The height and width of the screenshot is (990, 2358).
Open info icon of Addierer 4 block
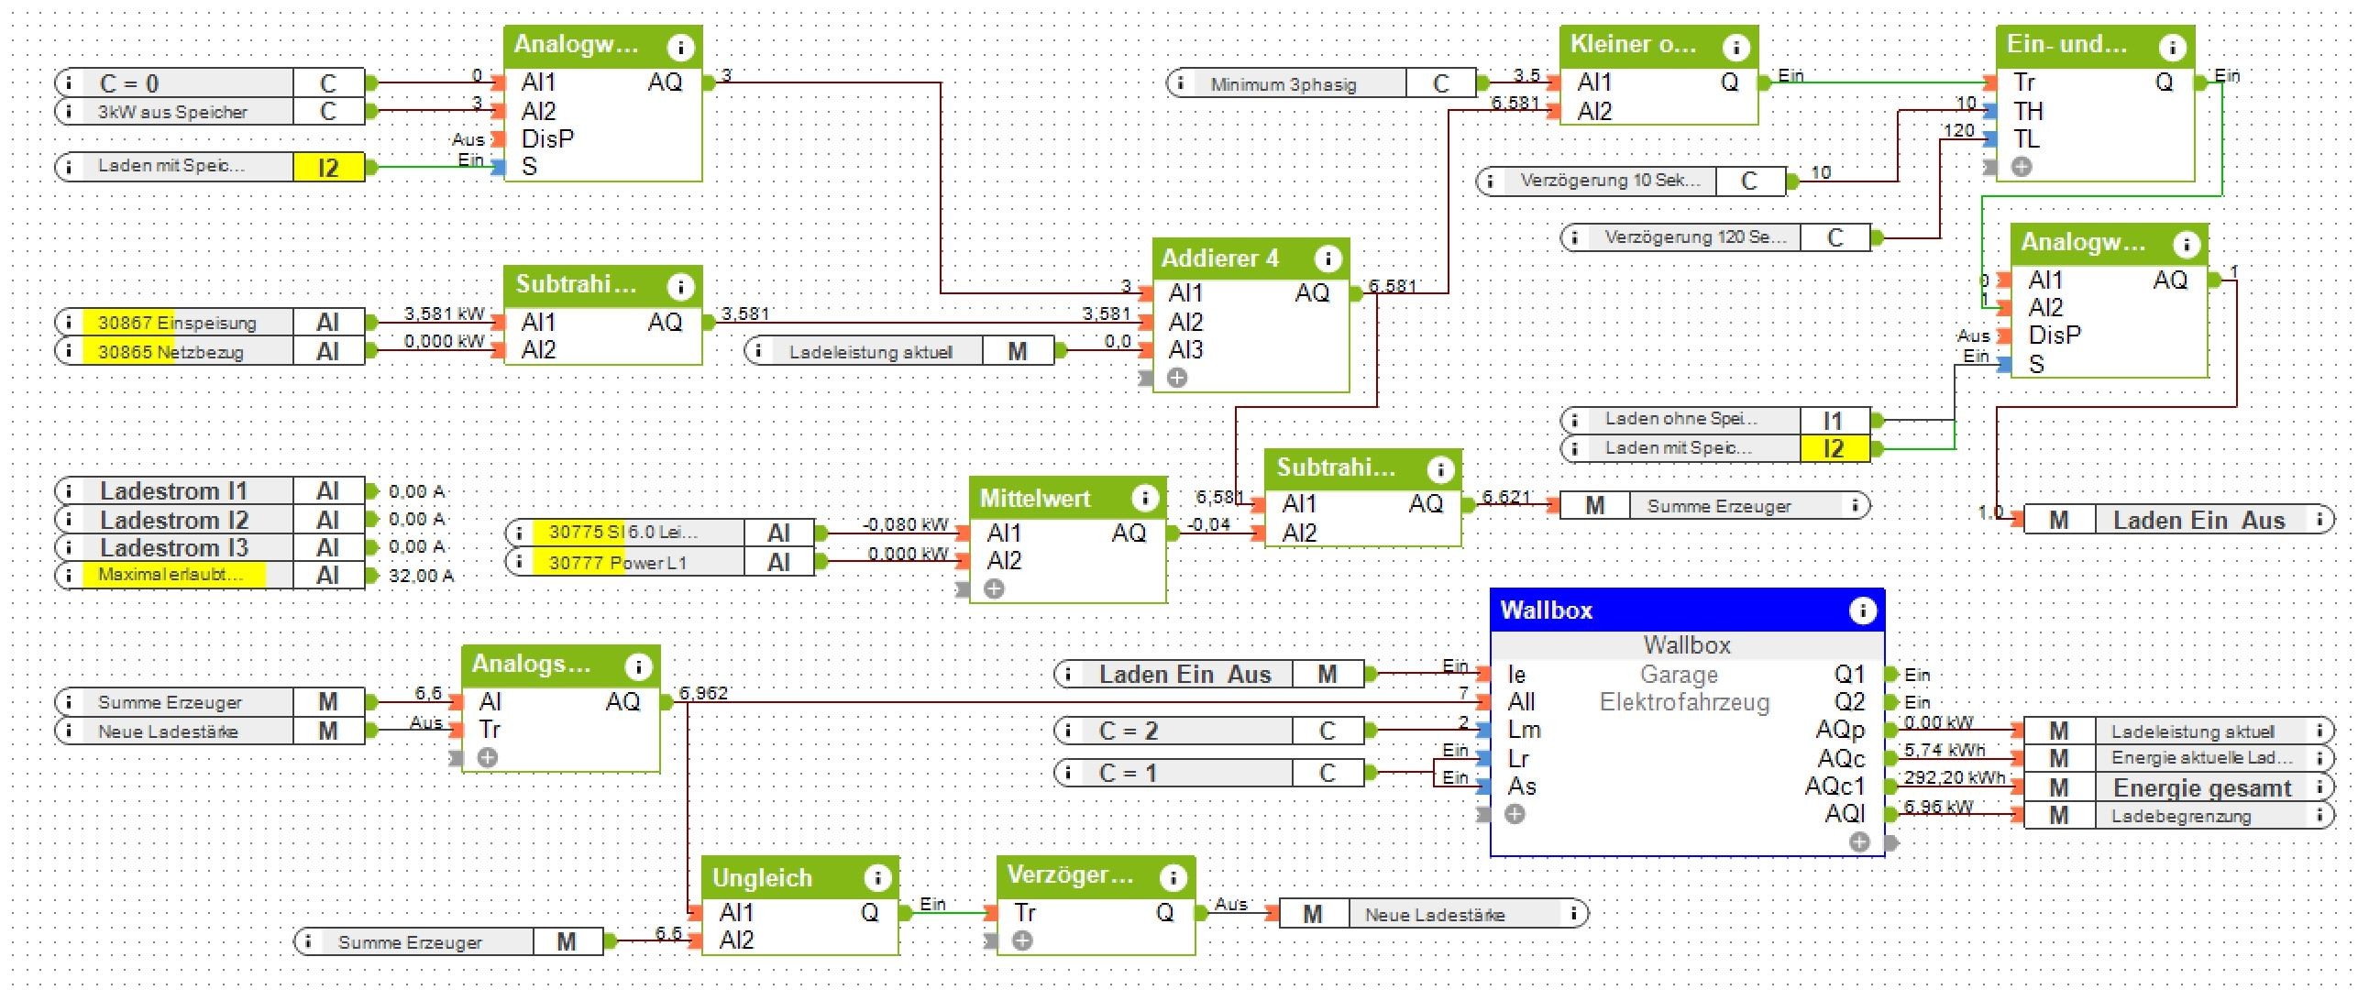coord(1327,259)
